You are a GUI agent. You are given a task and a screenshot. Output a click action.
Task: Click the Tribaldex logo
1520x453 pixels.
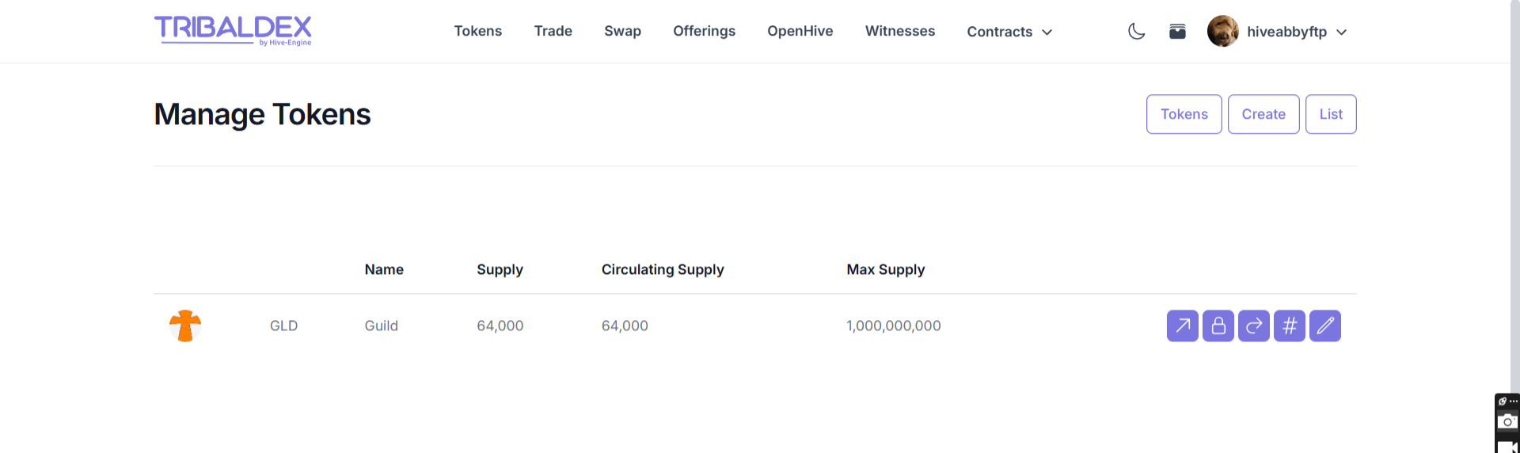coord(233,31)
